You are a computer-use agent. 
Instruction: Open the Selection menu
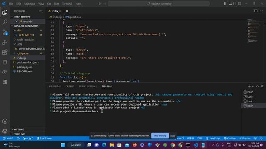click(30, 4)
